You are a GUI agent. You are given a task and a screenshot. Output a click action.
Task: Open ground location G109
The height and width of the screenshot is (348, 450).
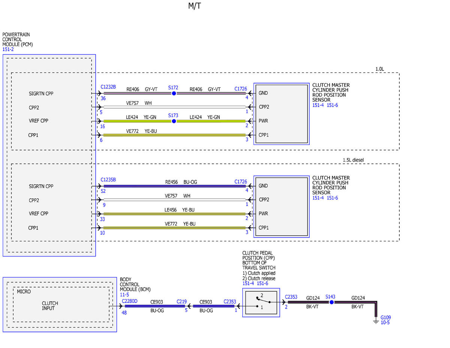pyautogui.click(x=385, y=317)
